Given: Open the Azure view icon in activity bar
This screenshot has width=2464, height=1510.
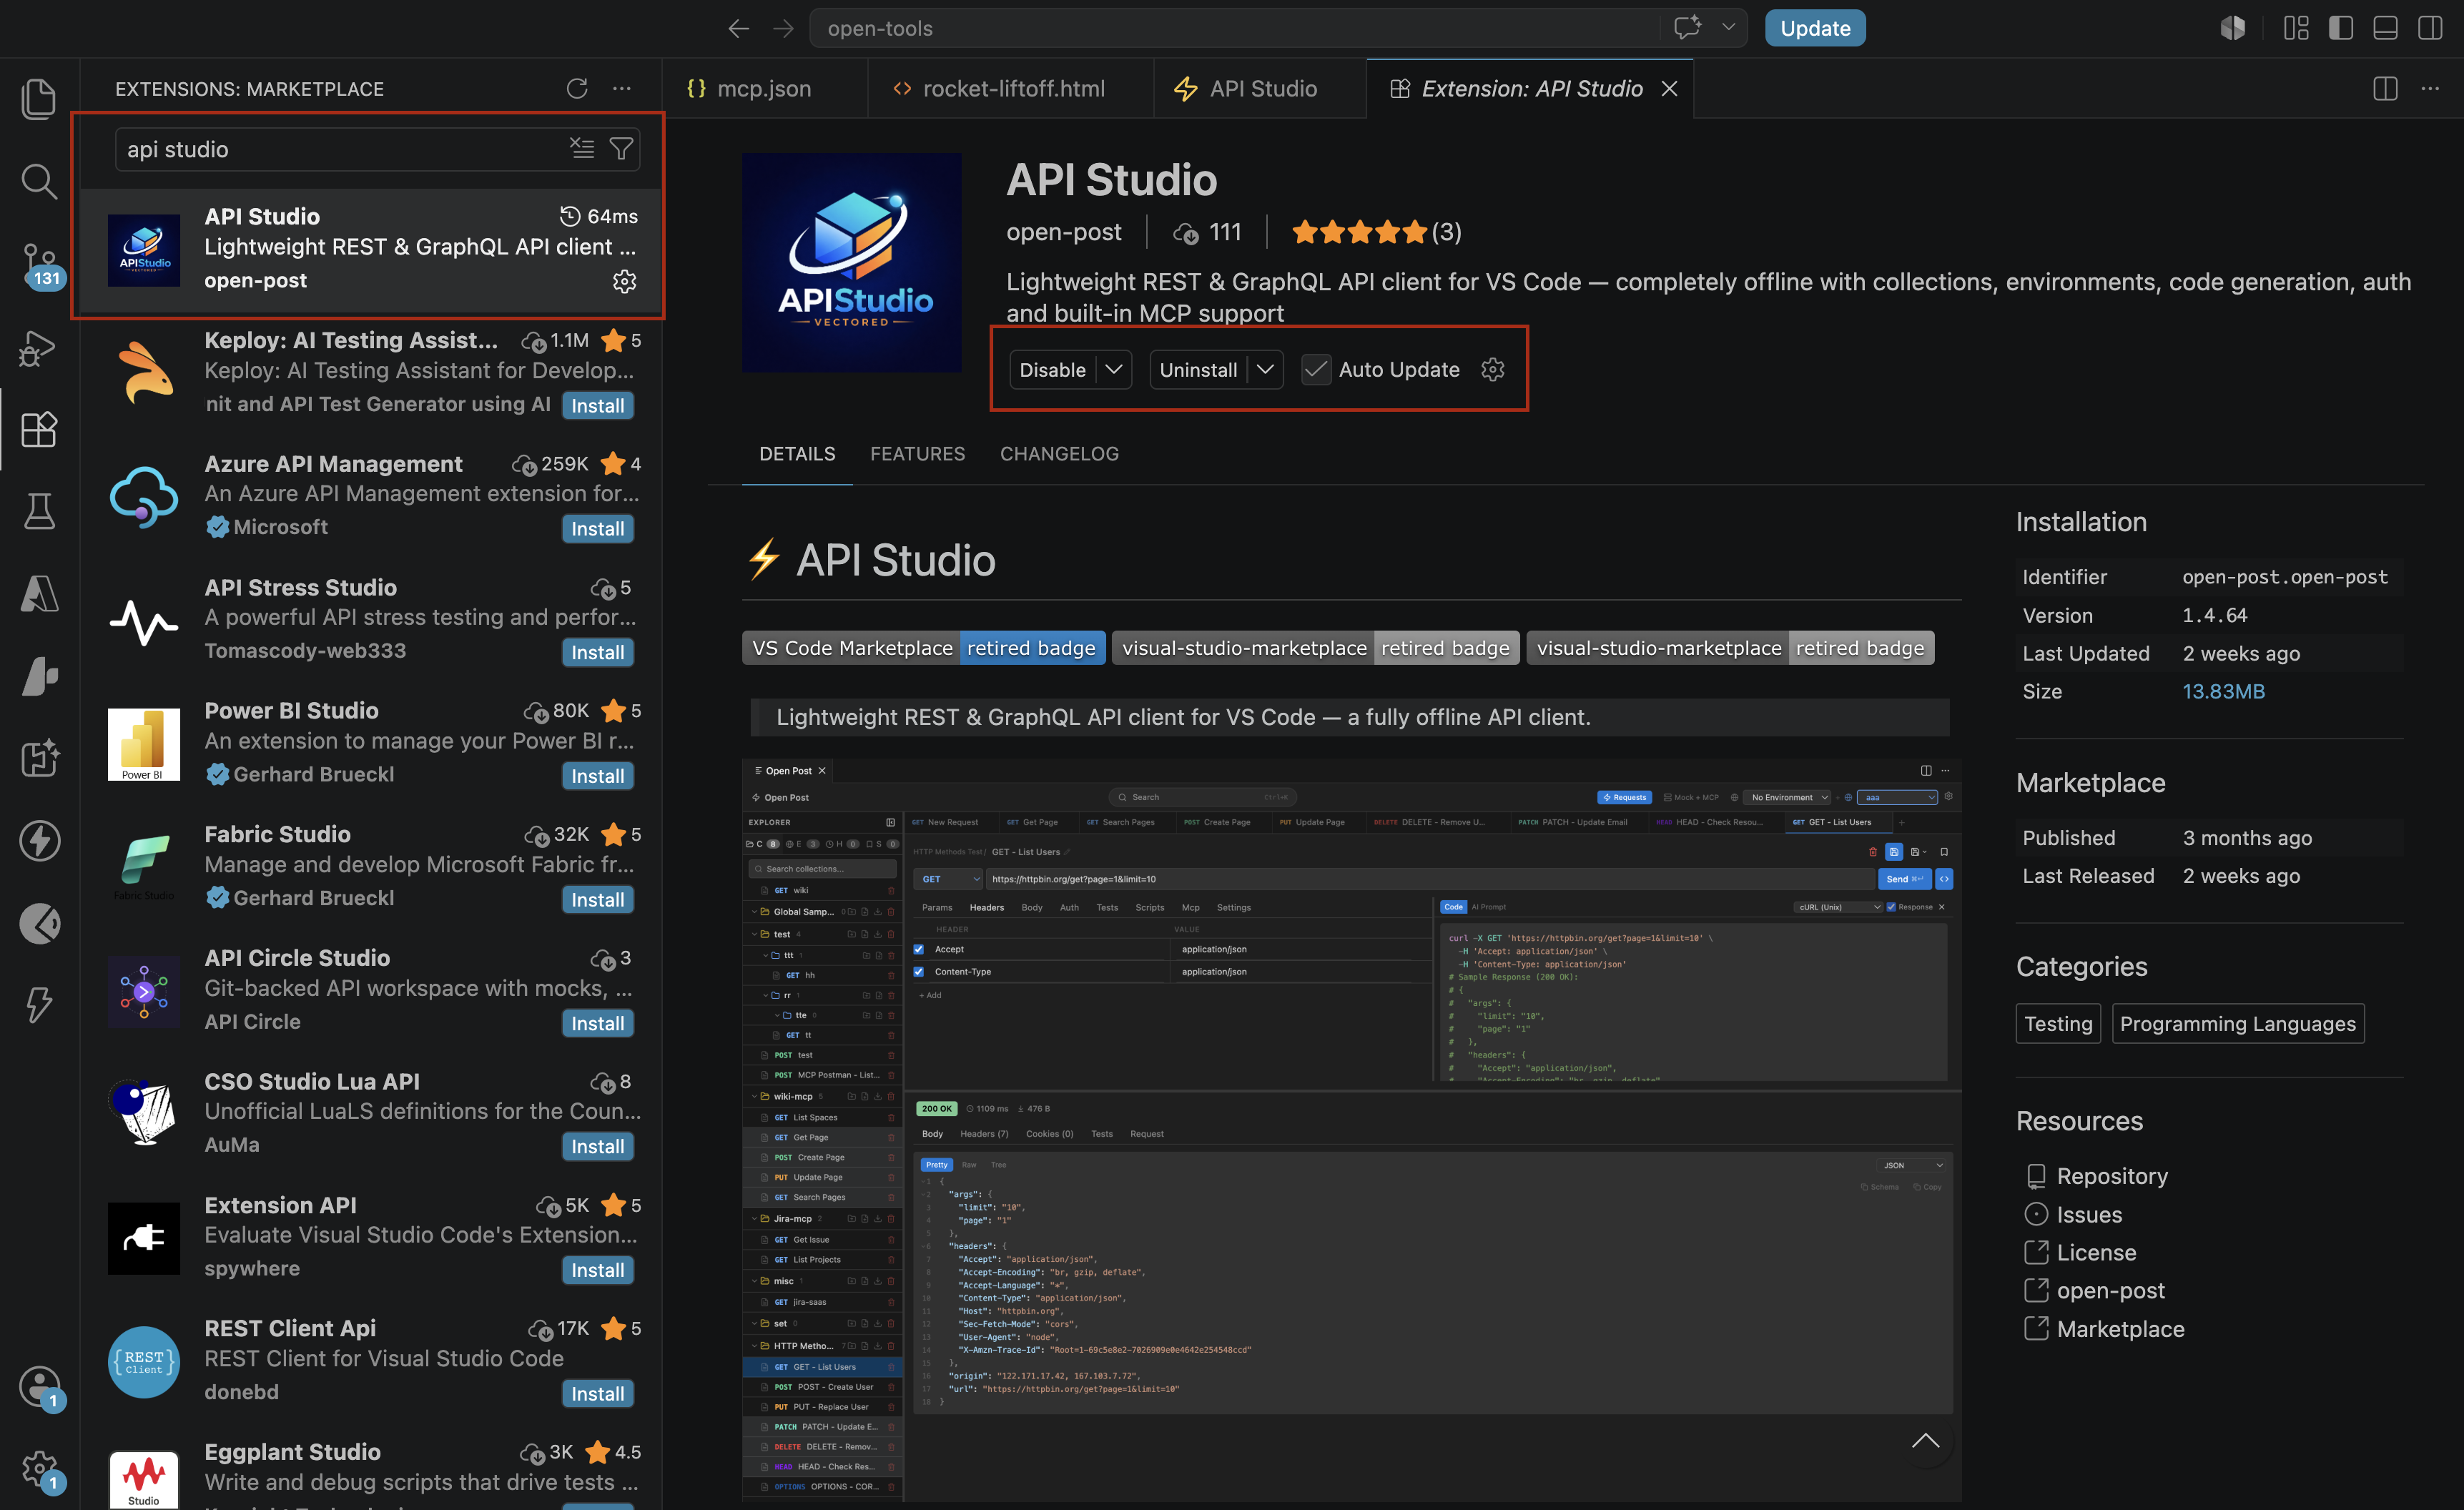Looking at the screenshot, I should point(39,594).
